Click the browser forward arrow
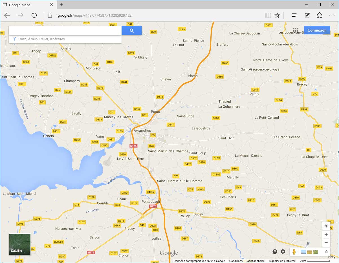The image size is (339, 263). (21, 15)
